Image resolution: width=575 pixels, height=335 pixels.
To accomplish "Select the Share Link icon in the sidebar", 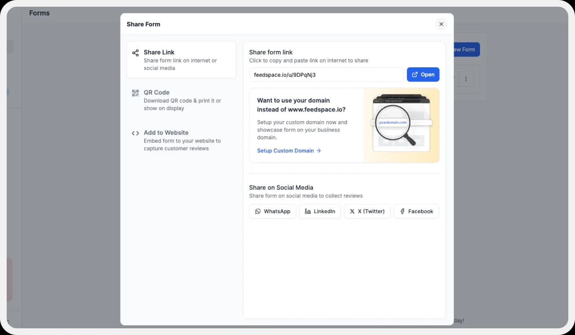I will (135, 53).
